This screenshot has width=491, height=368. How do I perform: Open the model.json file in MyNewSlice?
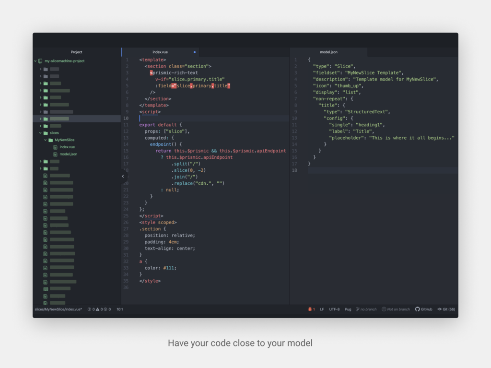coord(70,154)
